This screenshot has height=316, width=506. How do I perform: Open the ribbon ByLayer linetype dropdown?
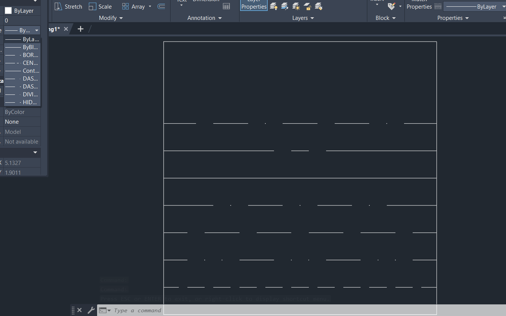[x=504, y=6]
